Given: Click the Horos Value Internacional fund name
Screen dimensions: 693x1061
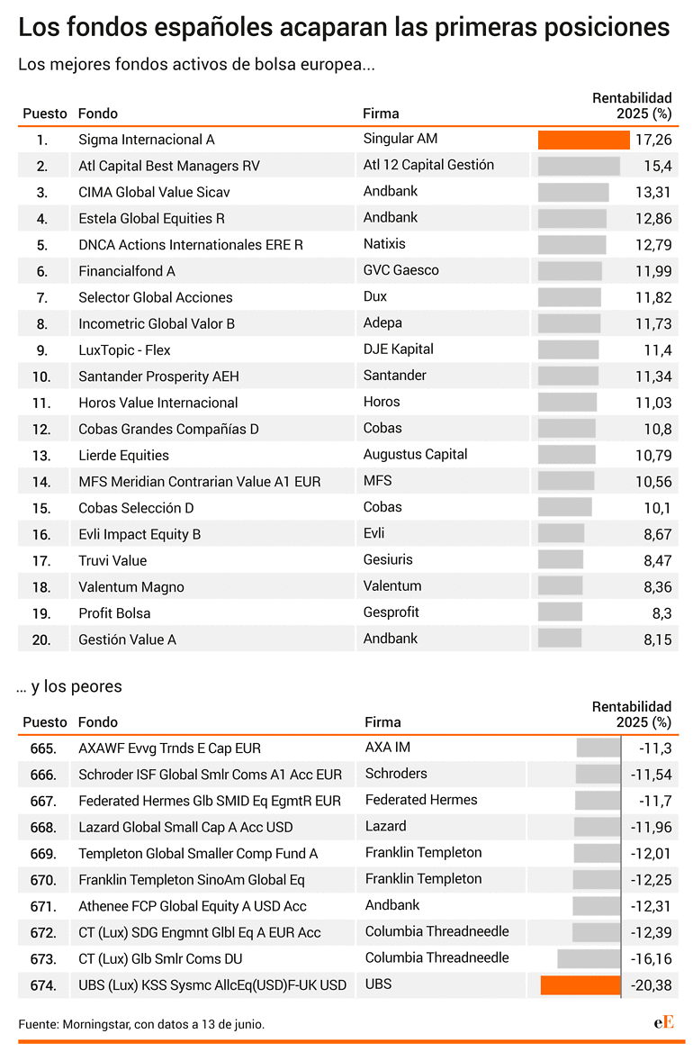Looking at the screenshot, I should point(158,403).
